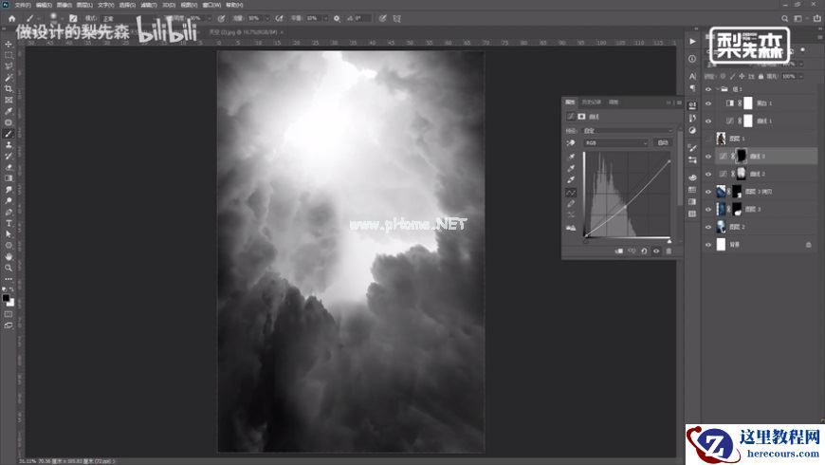Select the Brush tool in the toolbox
Viewport: 825px width, 465px height.
click(9, 134)
